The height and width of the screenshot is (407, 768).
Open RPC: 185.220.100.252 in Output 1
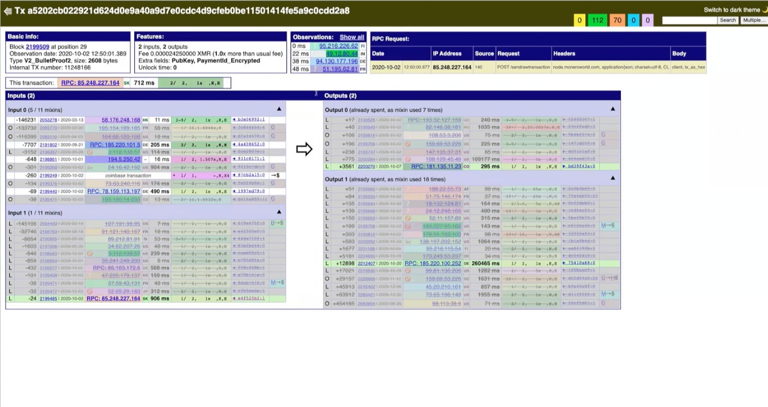tap(433, 264)
